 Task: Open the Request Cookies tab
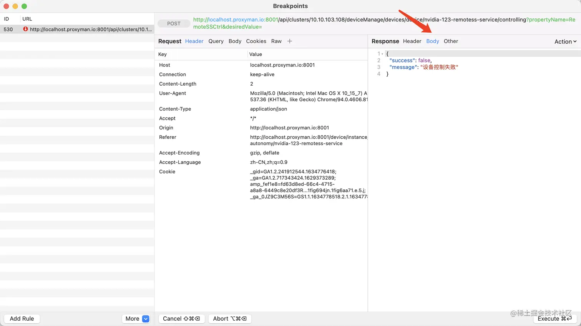(x=256, y=41)
